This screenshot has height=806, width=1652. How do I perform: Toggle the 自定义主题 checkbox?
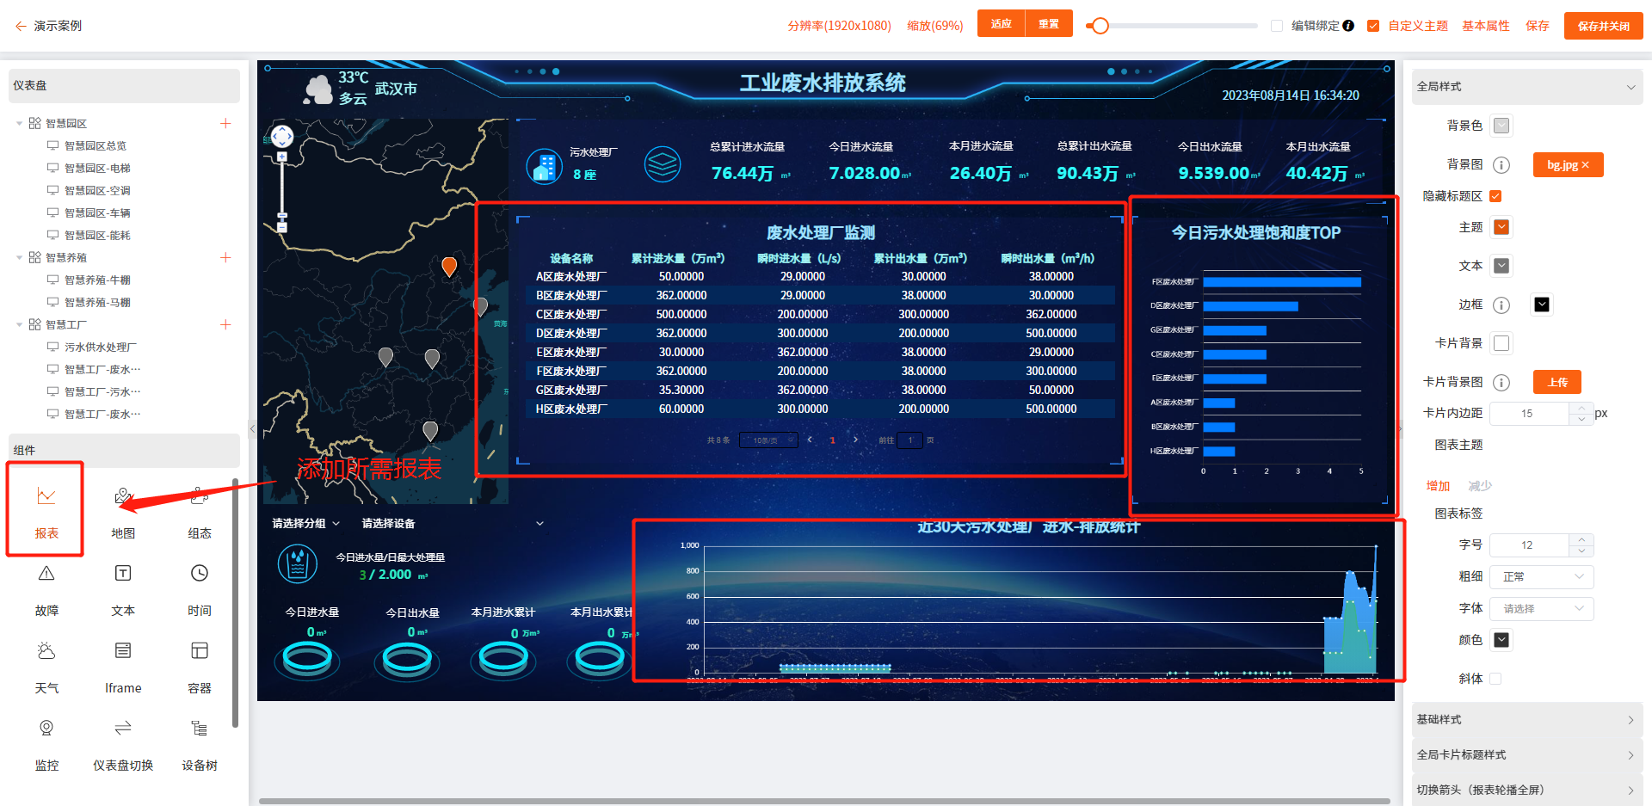(1373, 26)
